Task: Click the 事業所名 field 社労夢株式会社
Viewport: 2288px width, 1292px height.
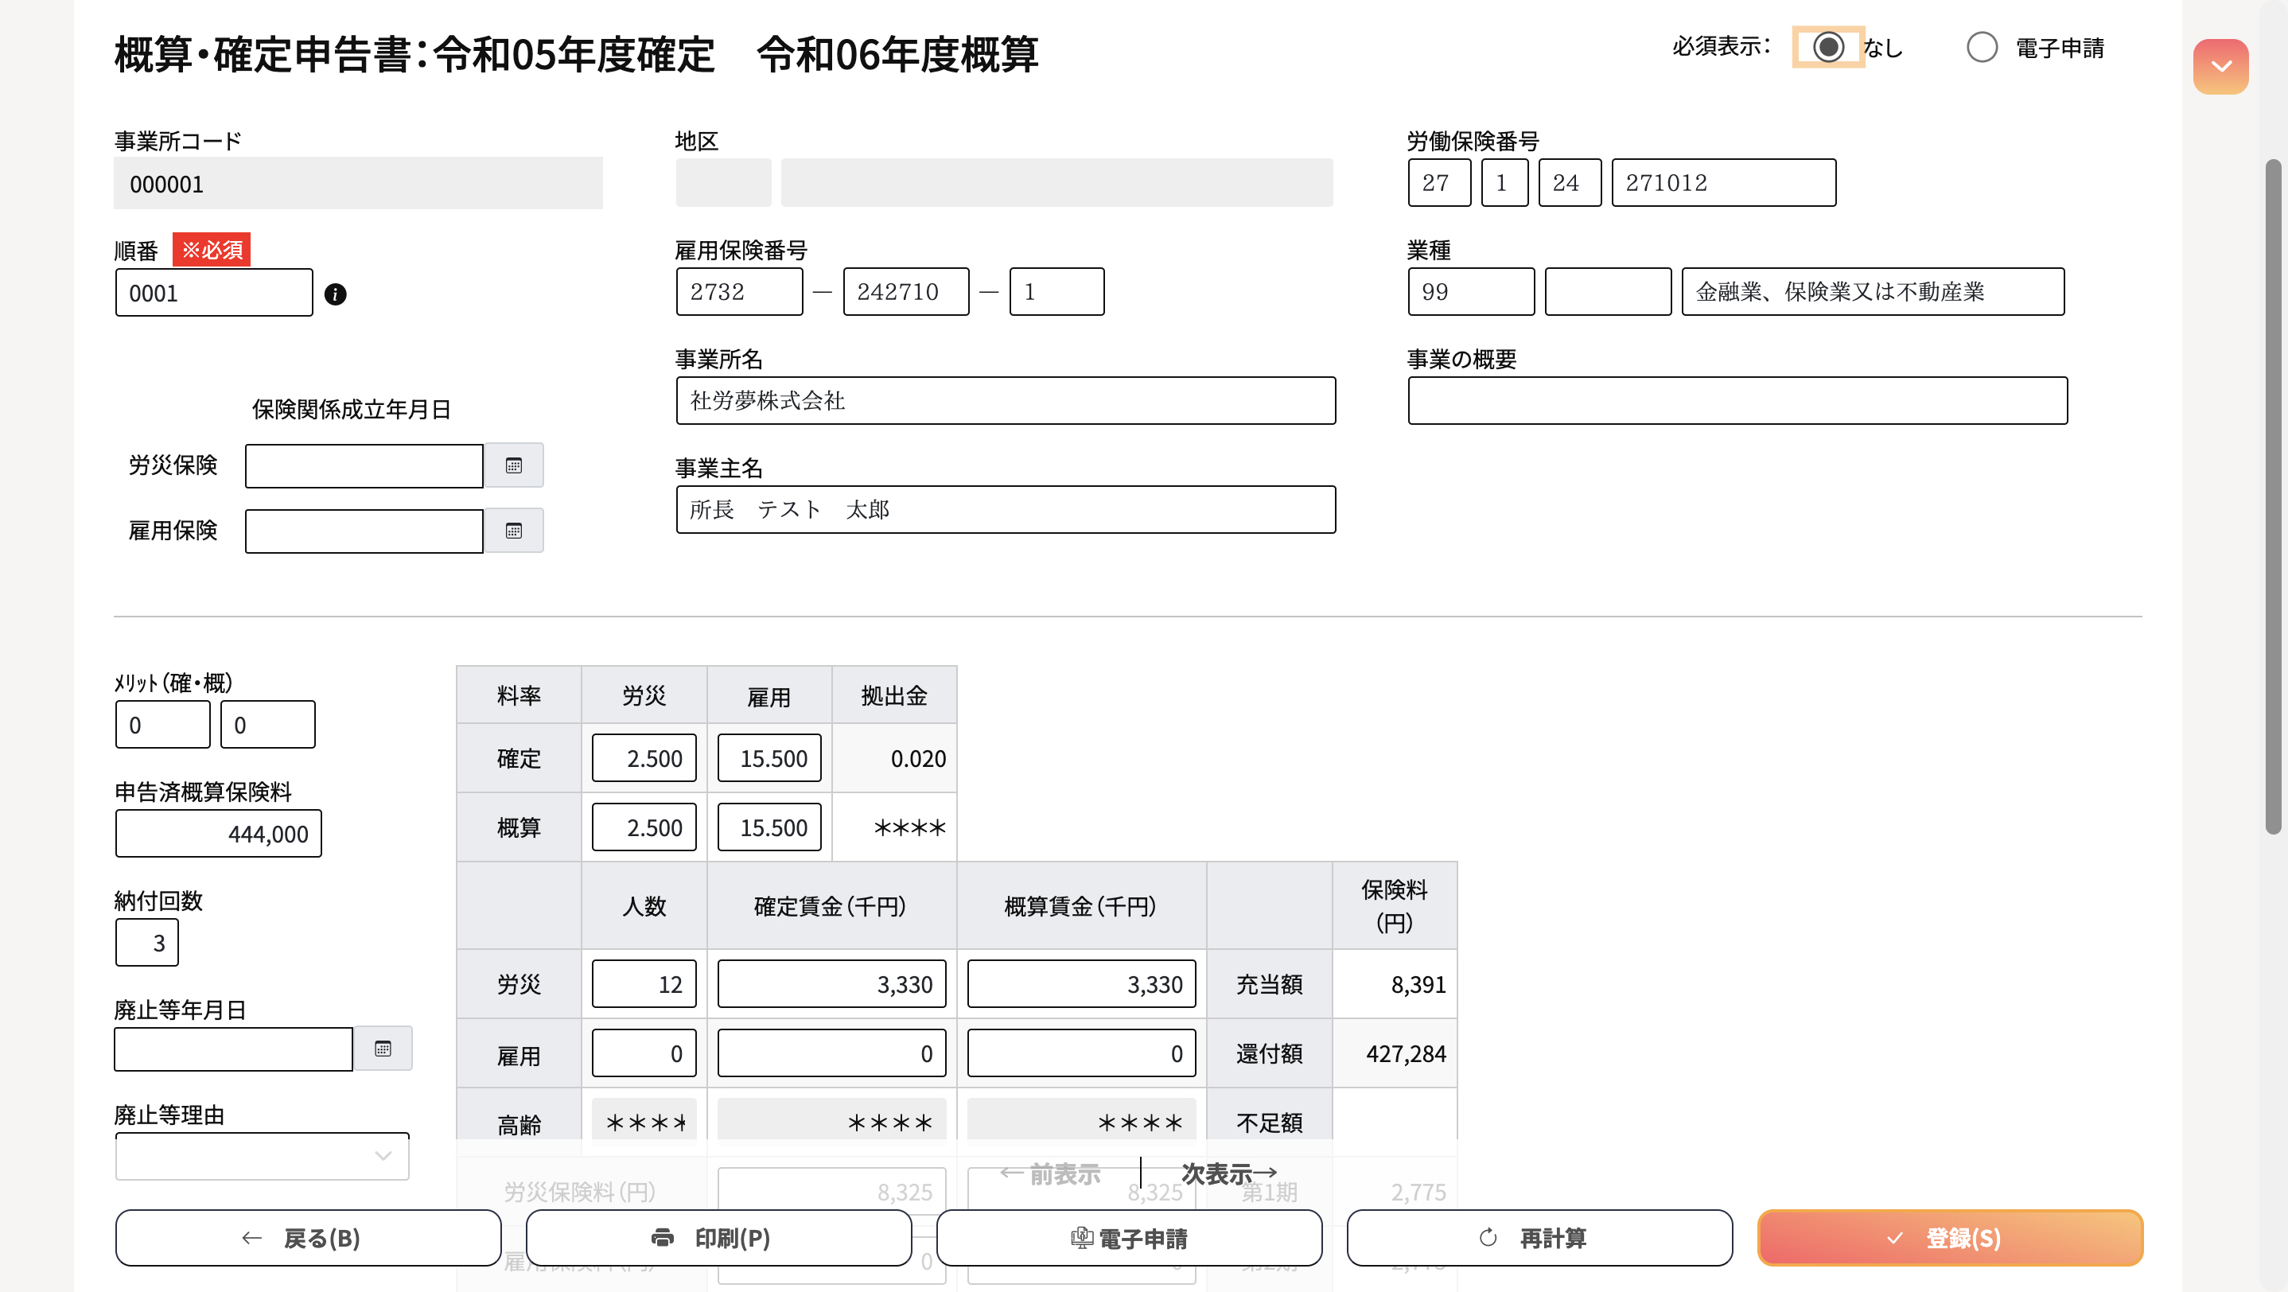Action: tap(1006, 400)
